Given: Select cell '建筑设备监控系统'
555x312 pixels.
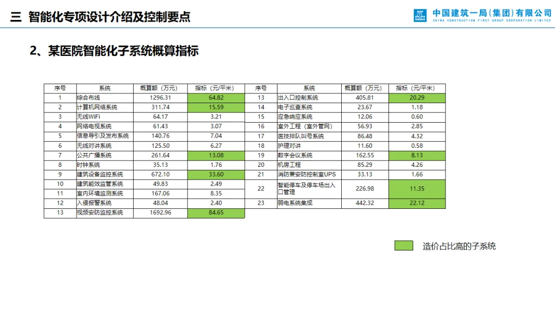Looking at the screenshot, I should [105, 174].
